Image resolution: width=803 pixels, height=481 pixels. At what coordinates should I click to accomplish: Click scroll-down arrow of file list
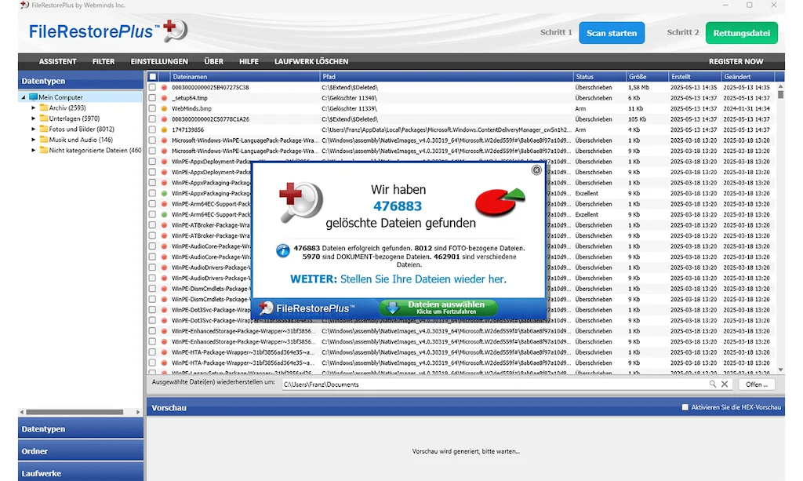point(780,370)
